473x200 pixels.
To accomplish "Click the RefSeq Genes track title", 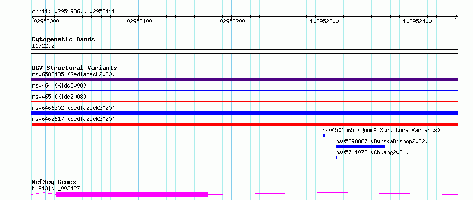I will 54,182.
